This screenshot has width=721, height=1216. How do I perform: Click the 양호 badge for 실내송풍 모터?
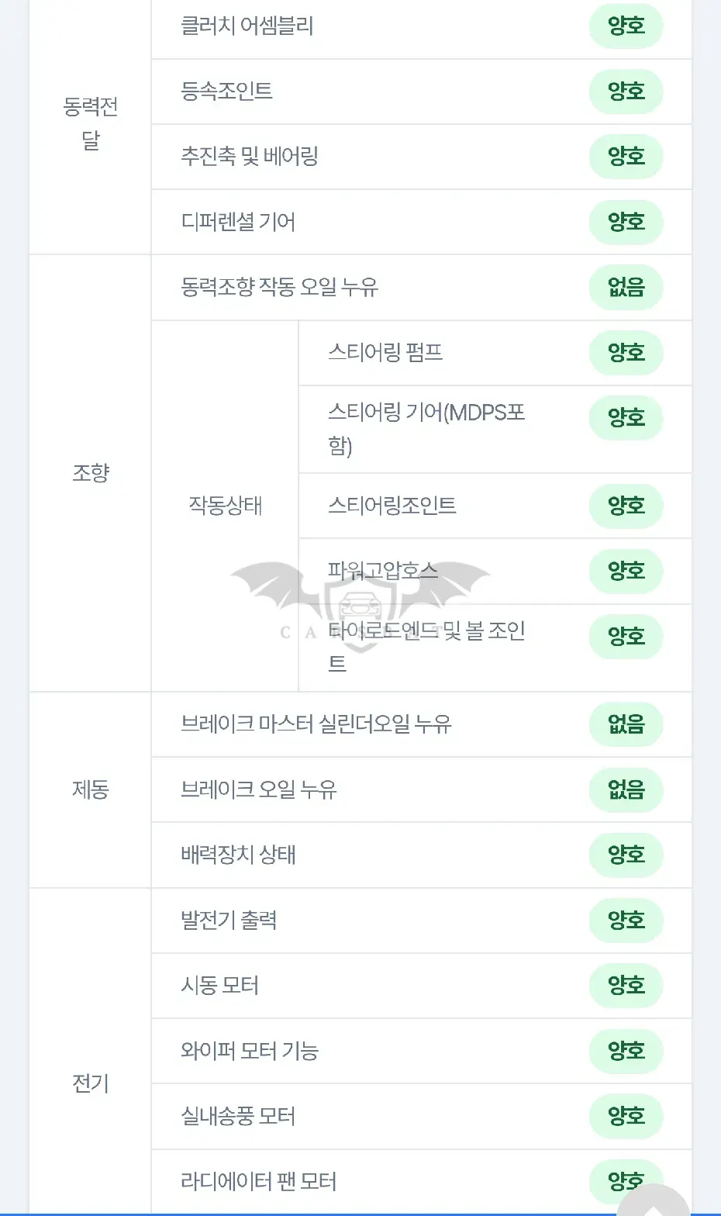tap(626, 1117)
